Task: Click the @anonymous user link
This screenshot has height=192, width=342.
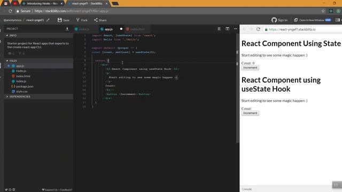Action: coord(12,20)
